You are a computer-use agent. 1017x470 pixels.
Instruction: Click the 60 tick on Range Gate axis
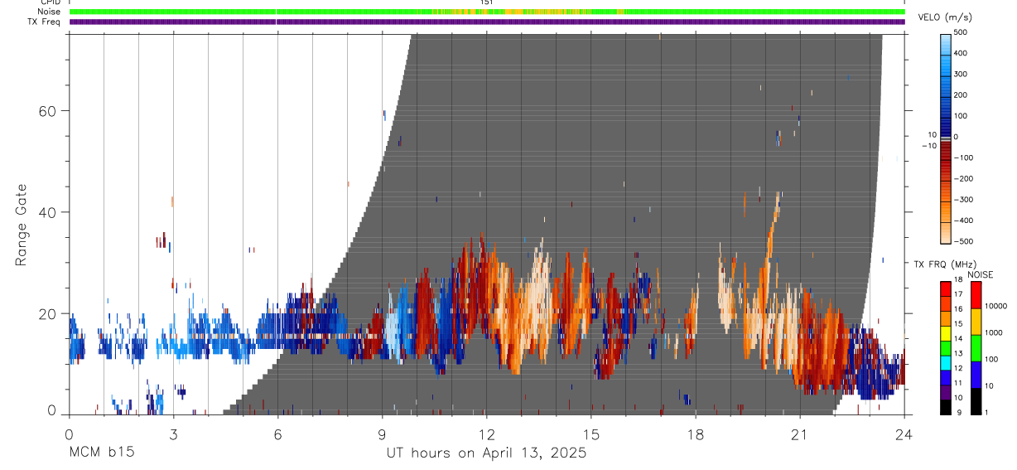pos(48,110)
